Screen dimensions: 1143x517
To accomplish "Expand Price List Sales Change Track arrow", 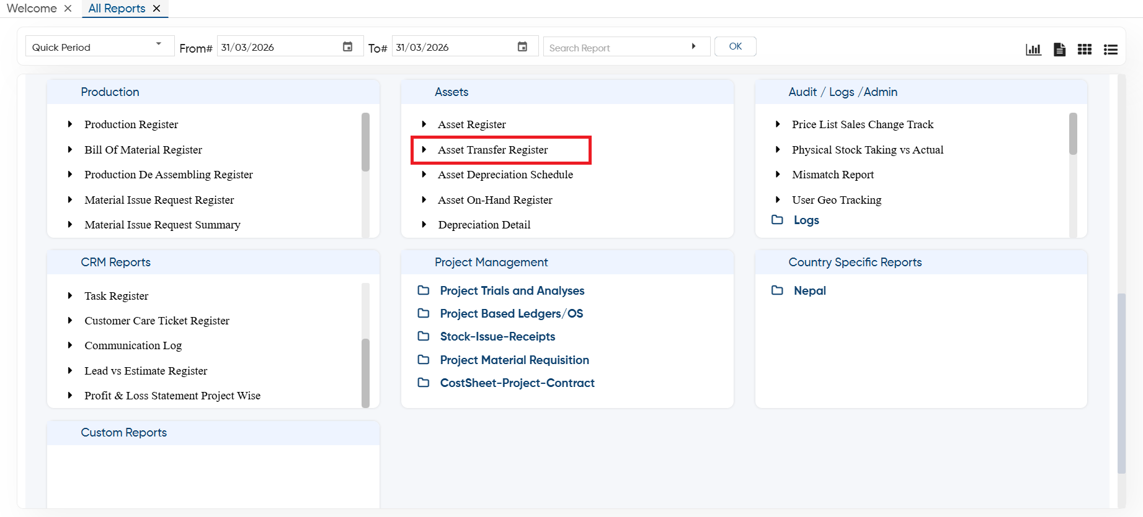I will click(x=778, y=124).
